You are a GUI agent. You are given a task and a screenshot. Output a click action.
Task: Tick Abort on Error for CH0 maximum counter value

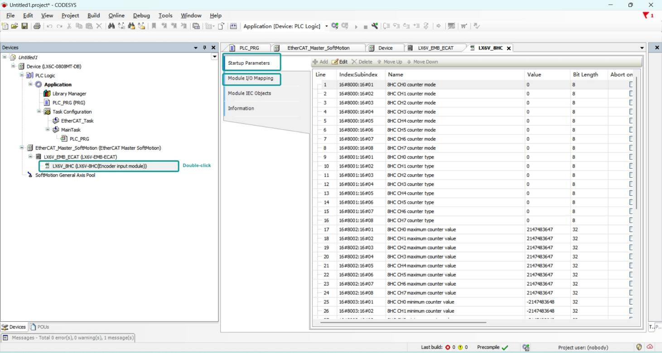(631, 230)
